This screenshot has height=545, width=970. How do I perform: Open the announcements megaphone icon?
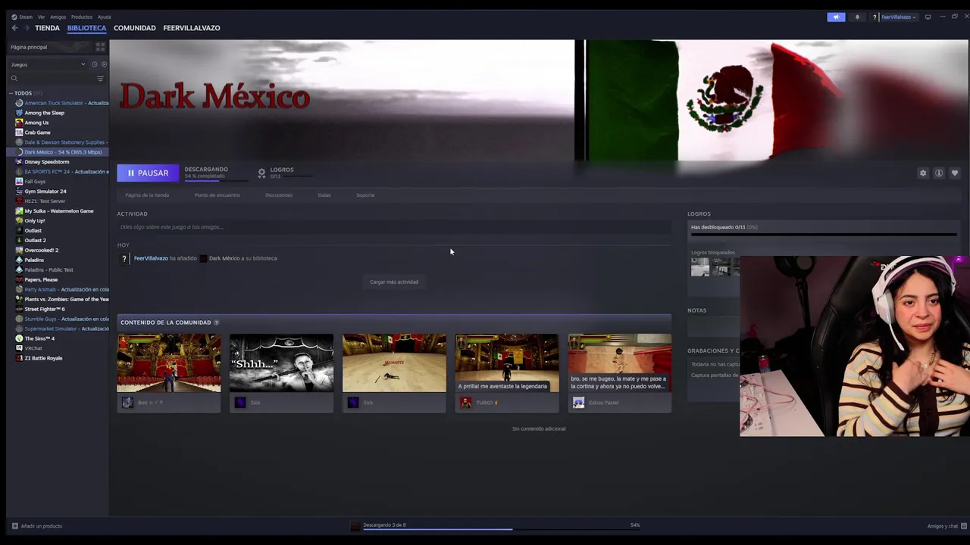(x=836, y=17)
